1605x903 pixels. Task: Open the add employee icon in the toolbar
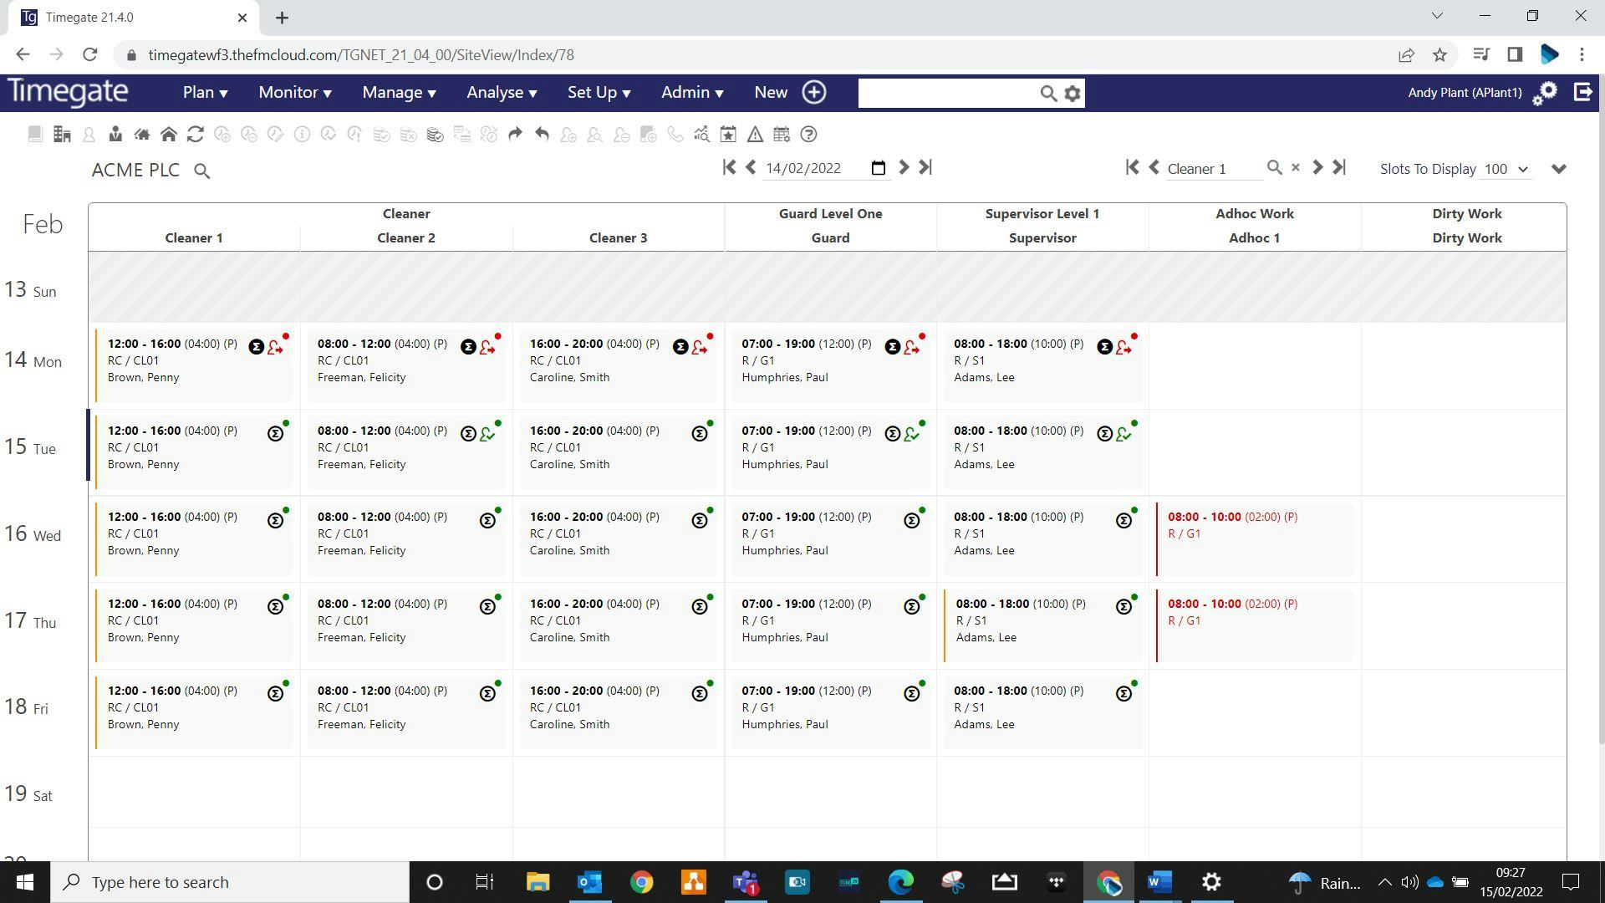567,134
